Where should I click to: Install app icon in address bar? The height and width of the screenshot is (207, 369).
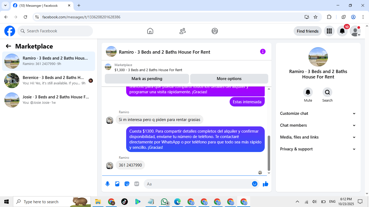[x=307, y=17]
